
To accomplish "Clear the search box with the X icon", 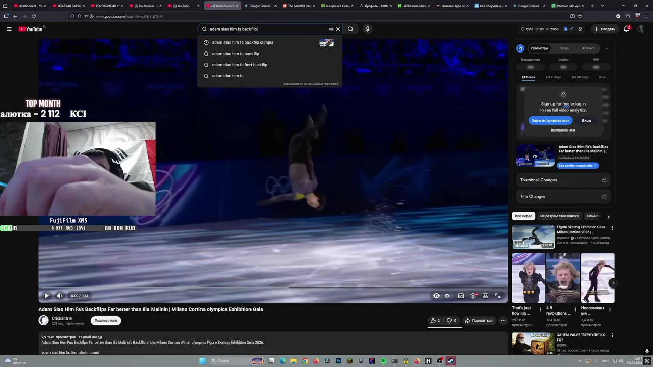I will click(x=338, y=29).
